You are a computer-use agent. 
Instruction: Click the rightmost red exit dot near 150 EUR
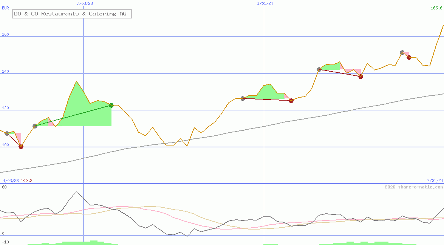(409, 57)
